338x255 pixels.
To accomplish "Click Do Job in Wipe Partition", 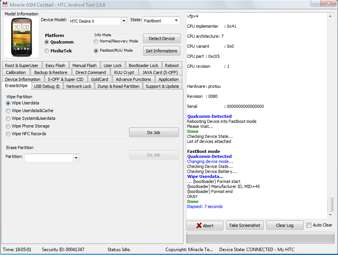I will pos(154,133).
